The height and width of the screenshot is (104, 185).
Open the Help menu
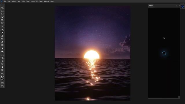point(52,1)
